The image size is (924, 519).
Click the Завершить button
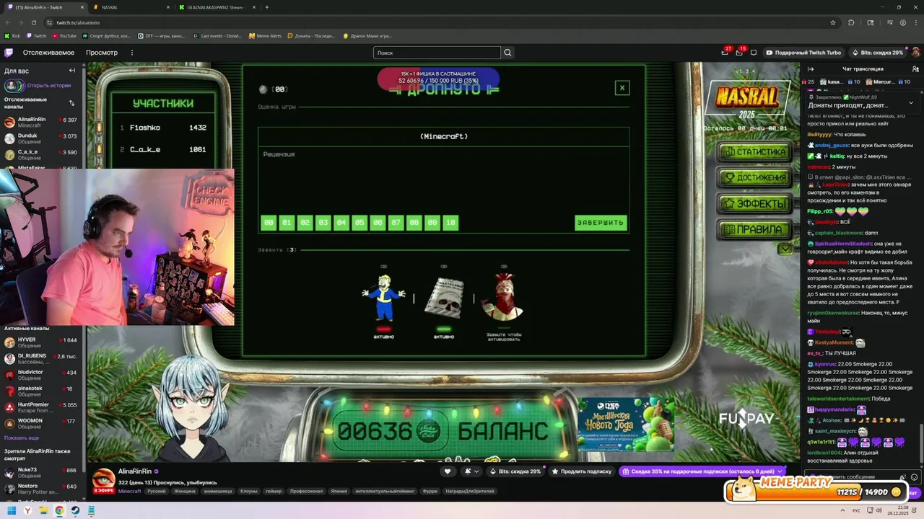[x=601, y=223]
